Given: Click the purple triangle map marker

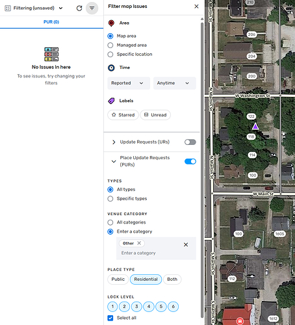Looking at the screenshot, I should click(x=255, y=126).
